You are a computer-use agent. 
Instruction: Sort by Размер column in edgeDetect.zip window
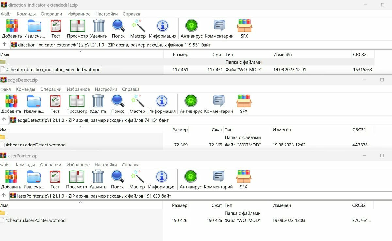coord(180,130)
